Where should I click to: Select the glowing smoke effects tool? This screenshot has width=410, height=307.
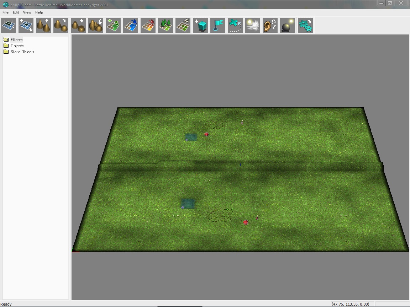(x=253, y=25)
